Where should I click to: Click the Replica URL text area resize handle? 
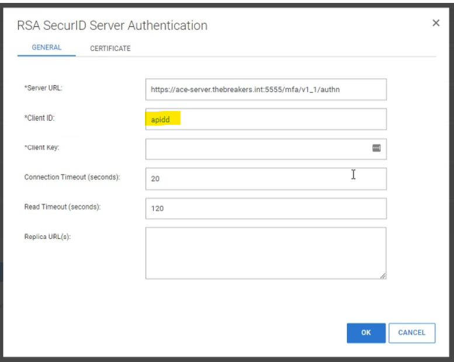383,276
